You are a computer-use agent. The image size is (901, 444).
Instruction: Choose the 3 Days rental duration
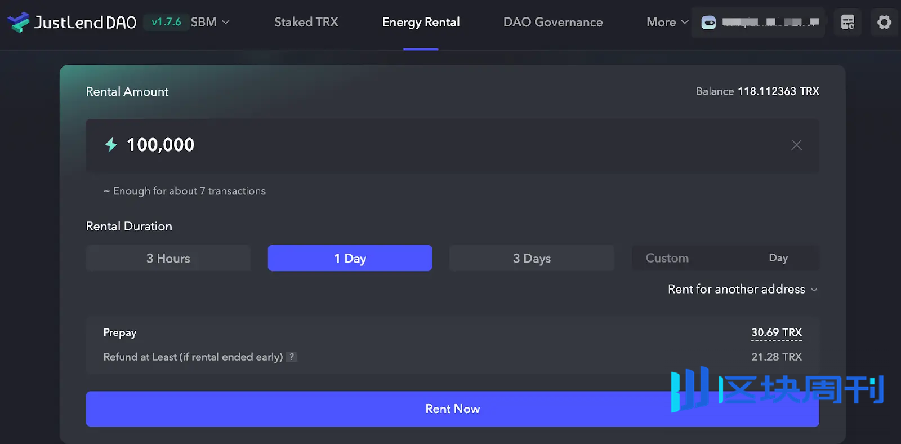click(x=532, y=258)
